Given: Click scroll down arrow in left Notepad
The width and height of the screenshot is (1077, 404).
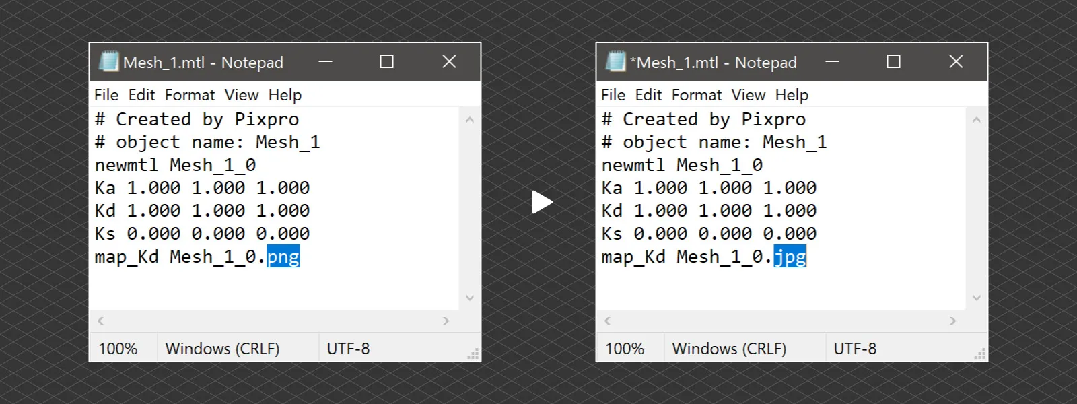Looking at the screenshot, I should 470,298.
